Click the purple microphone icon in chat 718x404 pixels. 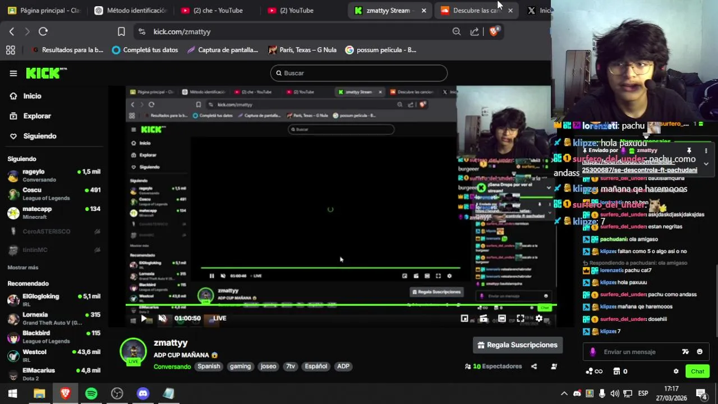click(593, 352)
